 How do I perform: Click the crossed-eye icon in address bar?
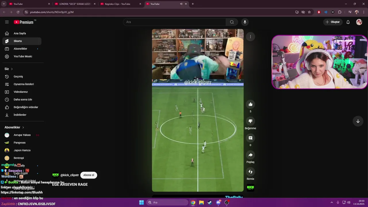click(x=303, y=12)
